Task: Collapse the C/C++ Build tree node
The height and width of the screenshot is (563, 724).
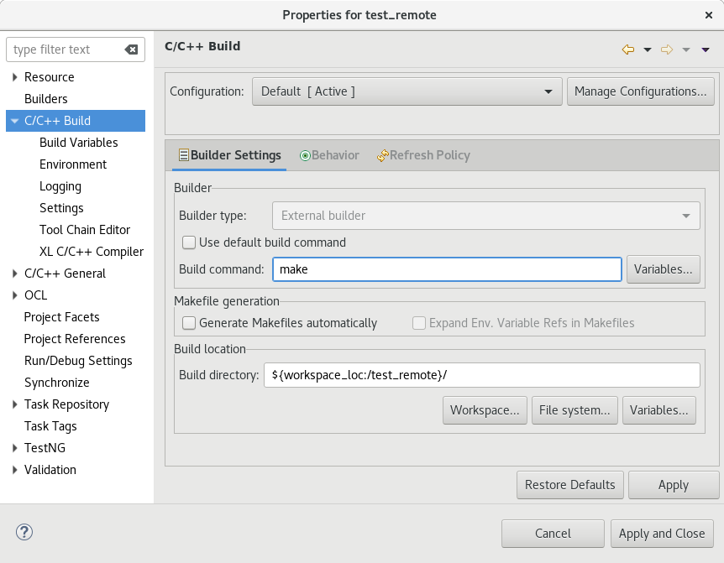Action: pyautogui.click(x=15, y=121)
